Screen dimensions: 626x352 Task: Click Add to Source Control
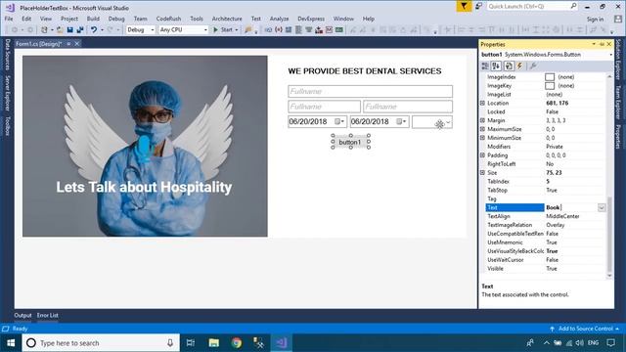(x=585, y=329)
